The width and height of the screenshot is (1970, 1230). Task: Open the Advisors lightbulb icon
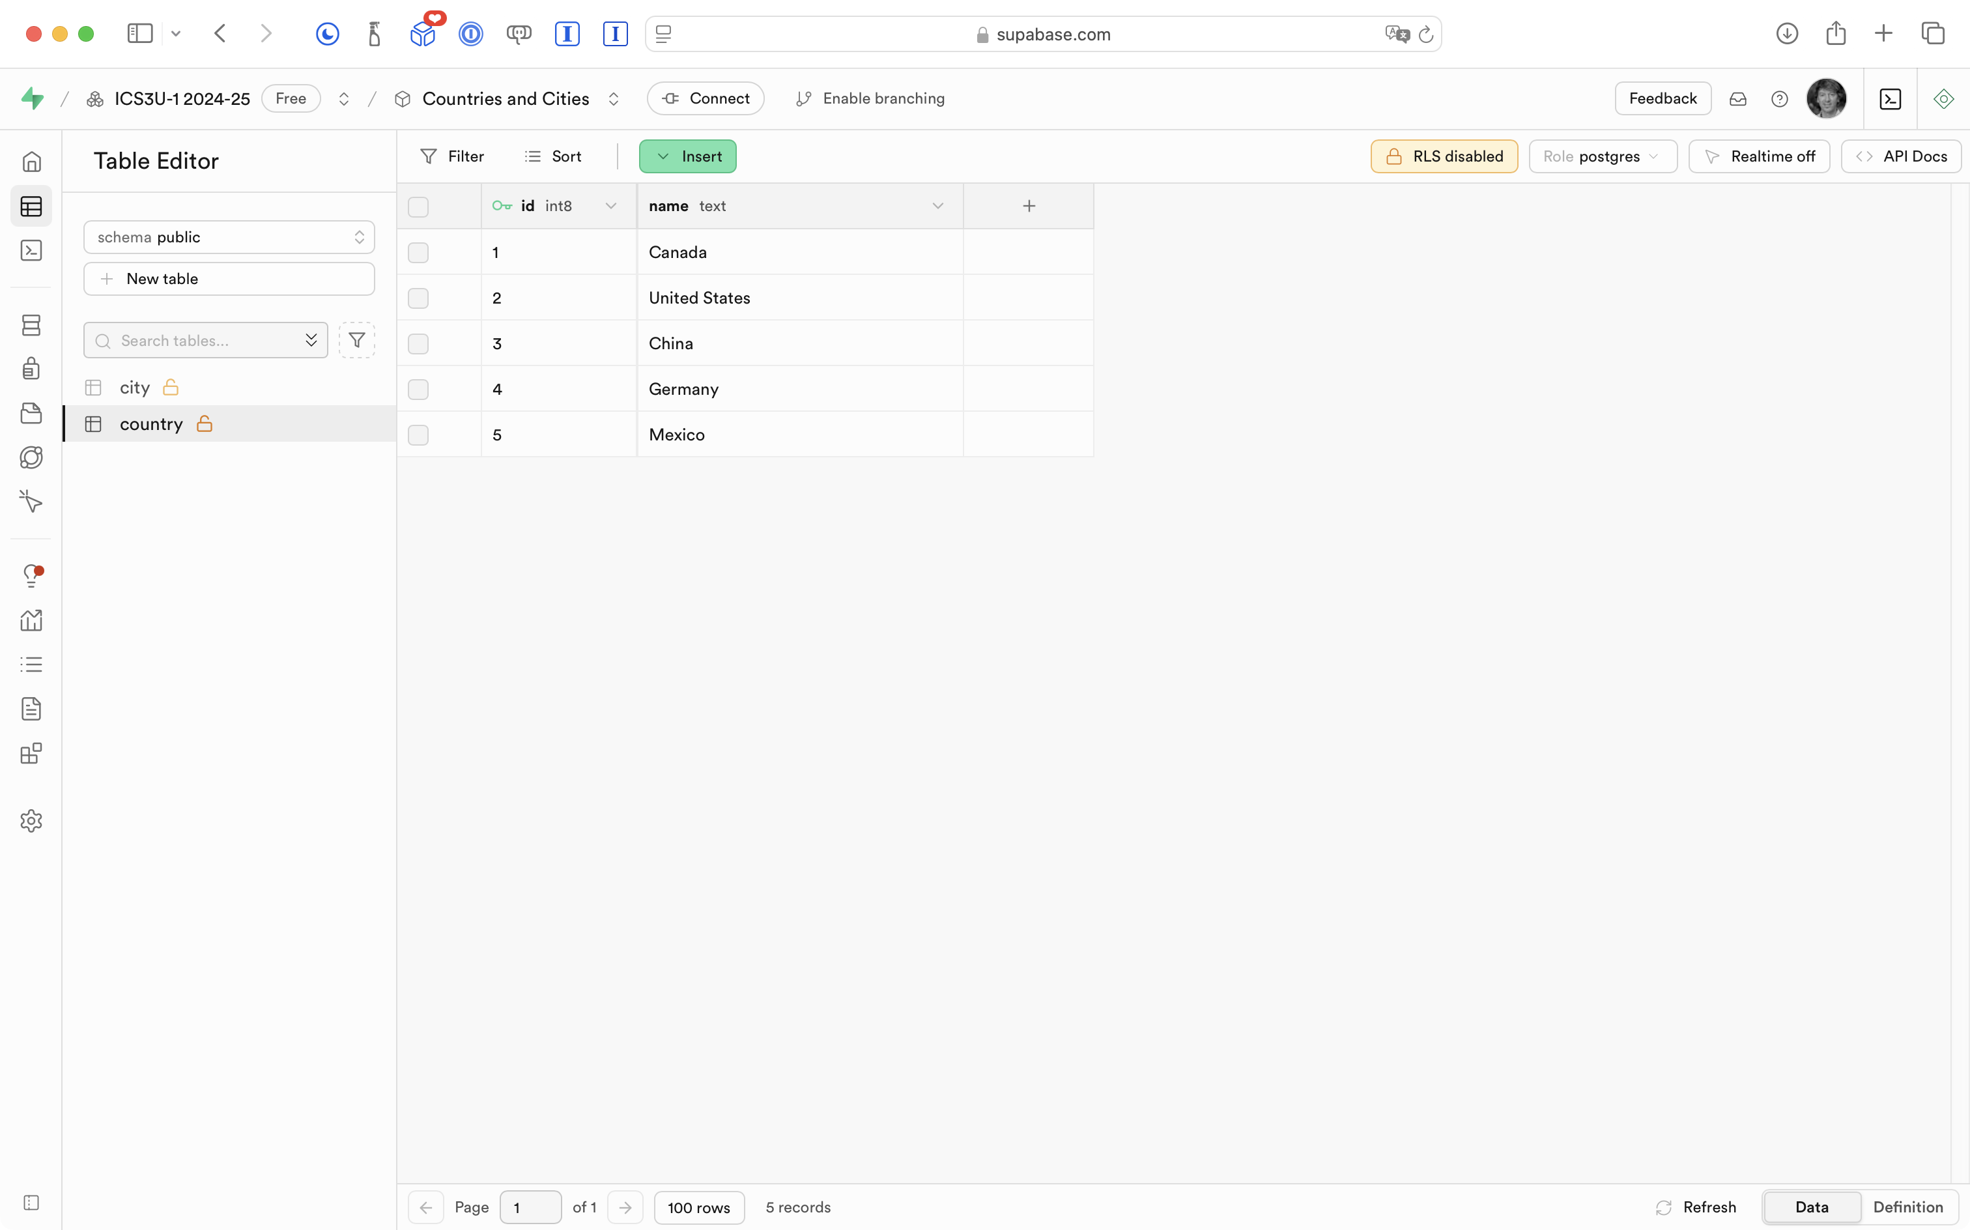point(31,576)
